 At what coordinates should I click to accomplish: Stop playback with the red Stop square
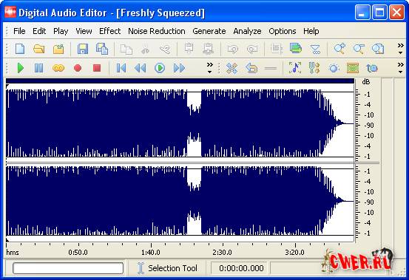[97, 68]
